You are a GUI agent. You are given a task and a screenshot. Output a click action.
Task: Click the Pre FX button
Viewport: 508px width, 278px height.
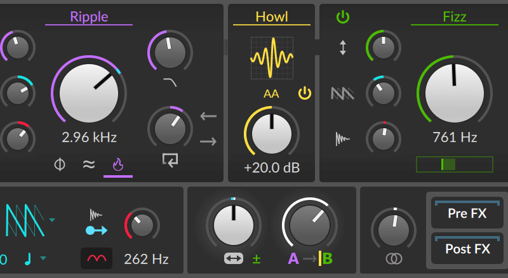(467, 213)
